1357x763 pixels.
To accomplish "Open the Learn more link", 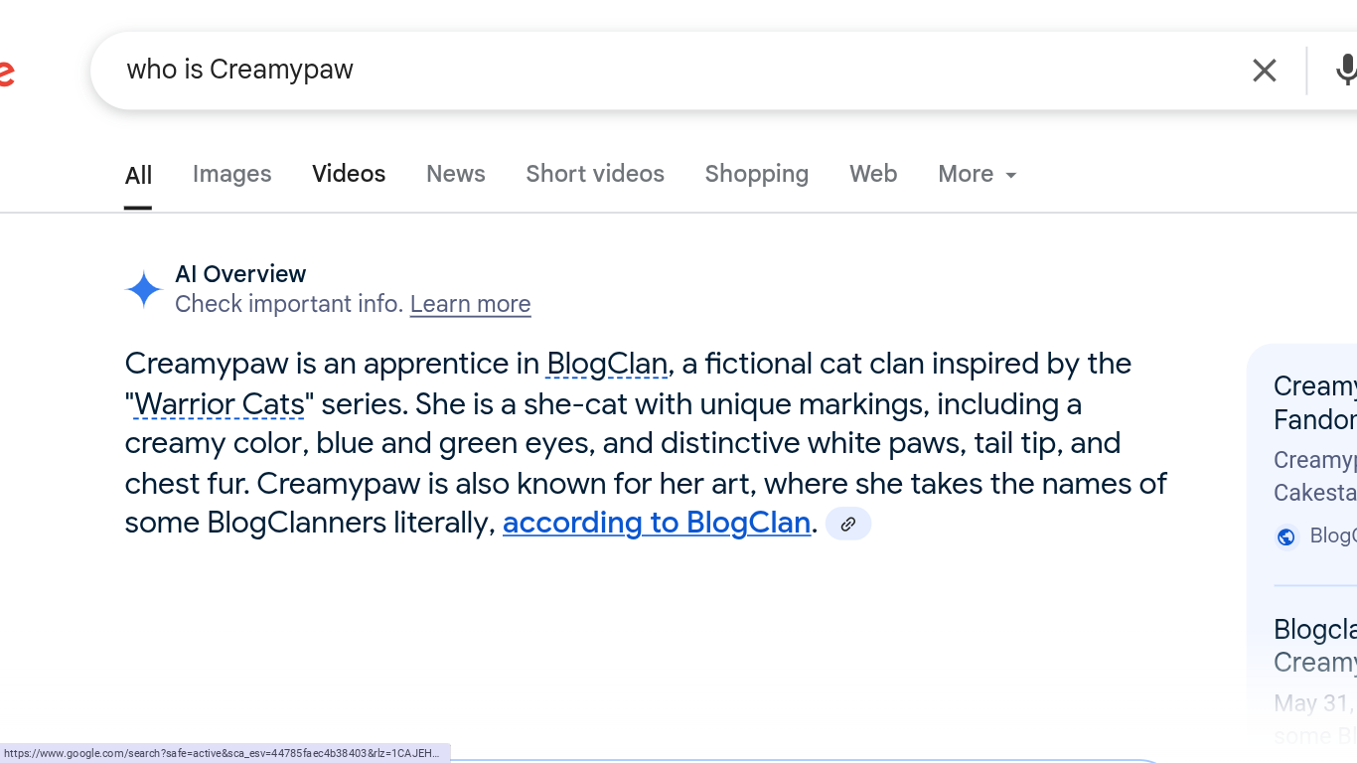I will click(x=470, y=304).
